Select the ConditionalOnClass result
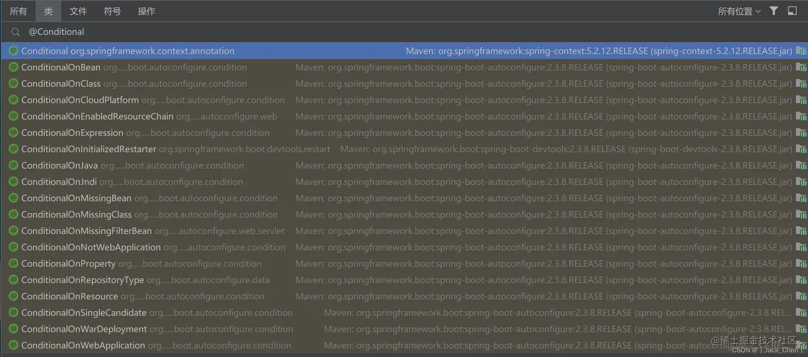Screen dimensions: 808x357 (x=404, y=84)
